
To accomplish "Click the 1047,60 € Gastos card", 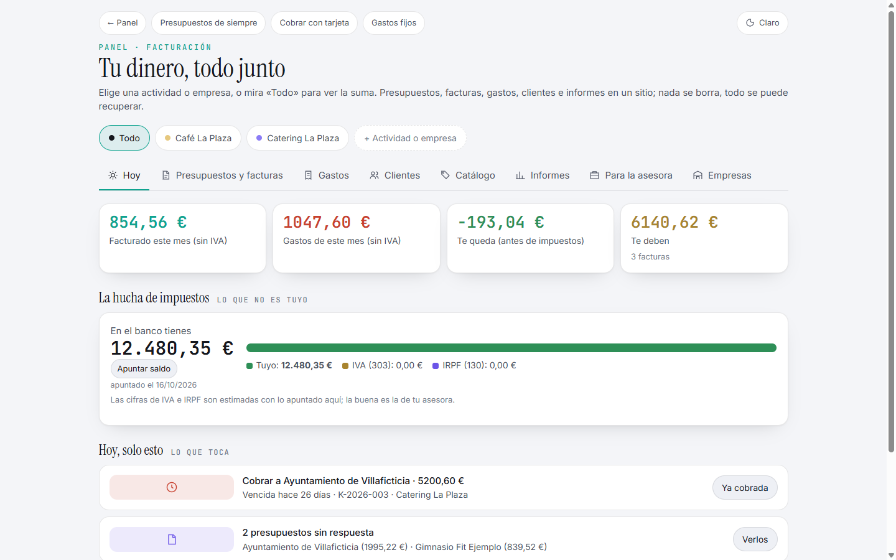I will point(357,238).
